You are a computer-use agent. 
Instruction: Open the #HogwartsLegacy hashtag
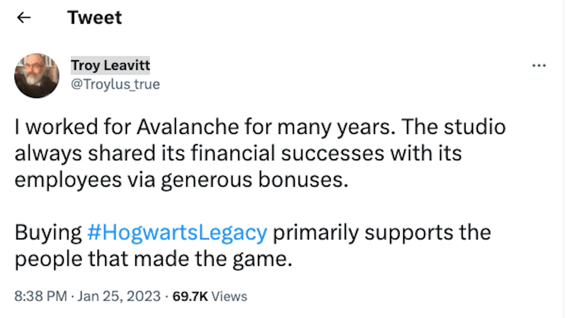(x=177, y=233)
